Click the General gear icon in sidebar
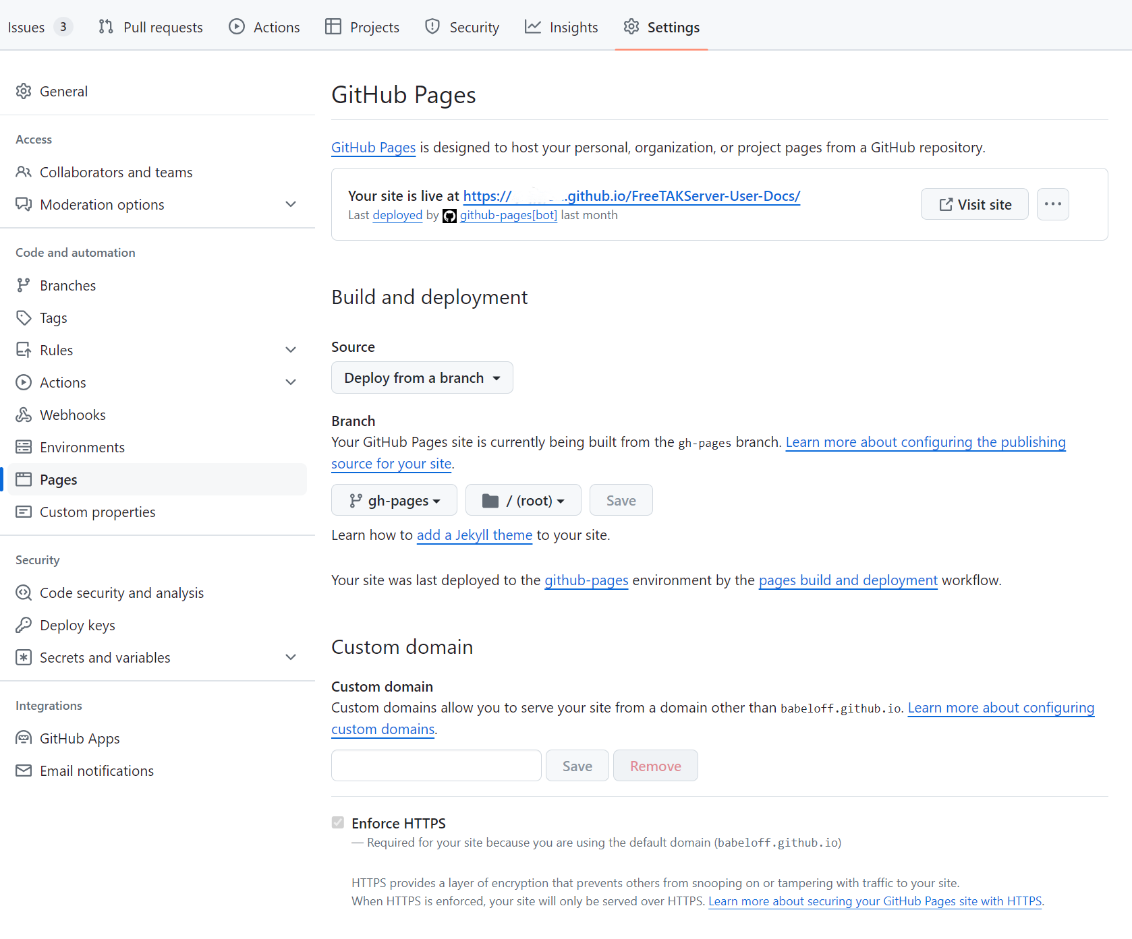The image size is (1132, 939). (24, 91)
